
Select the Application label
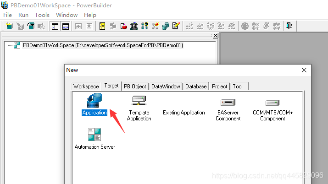(95, 113)
